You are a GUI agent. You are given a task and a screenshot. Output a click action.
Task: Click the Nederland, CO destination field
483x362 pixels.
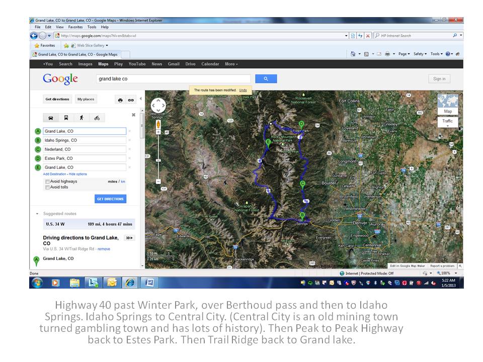tap(85, 149)
